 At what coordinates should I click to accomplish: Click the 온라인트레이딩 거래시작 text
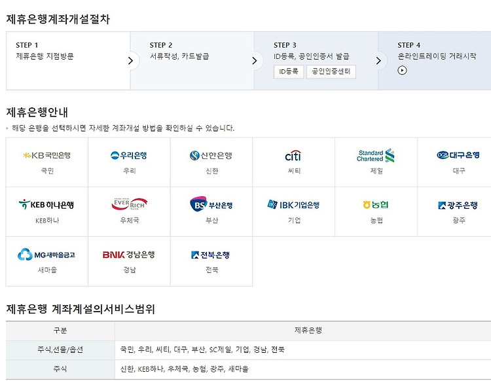(x=437, y=56)
